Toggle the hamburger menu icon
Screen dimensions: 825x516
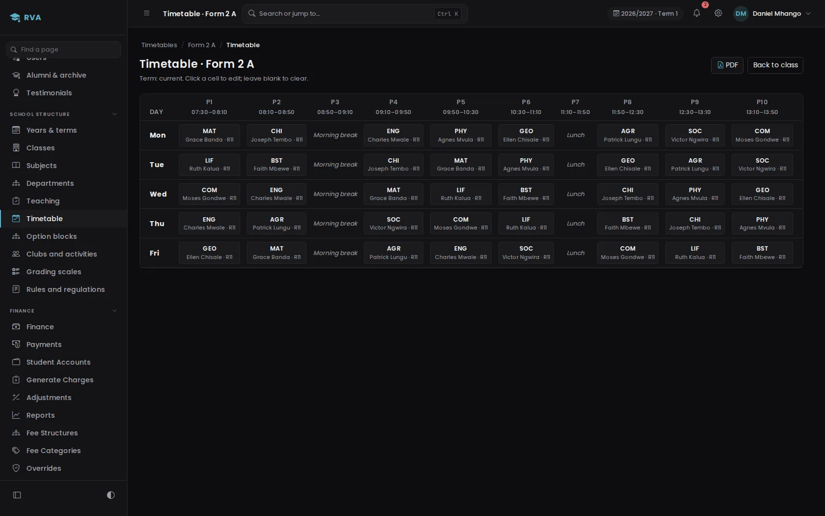[x=146, y=13]
